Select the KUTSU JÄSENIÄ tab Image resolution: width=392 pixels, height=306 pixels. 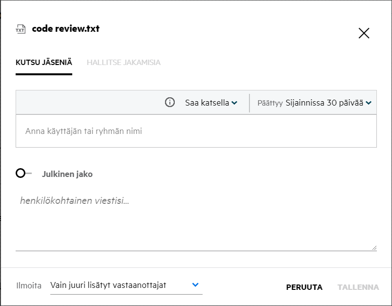(44, 63)
